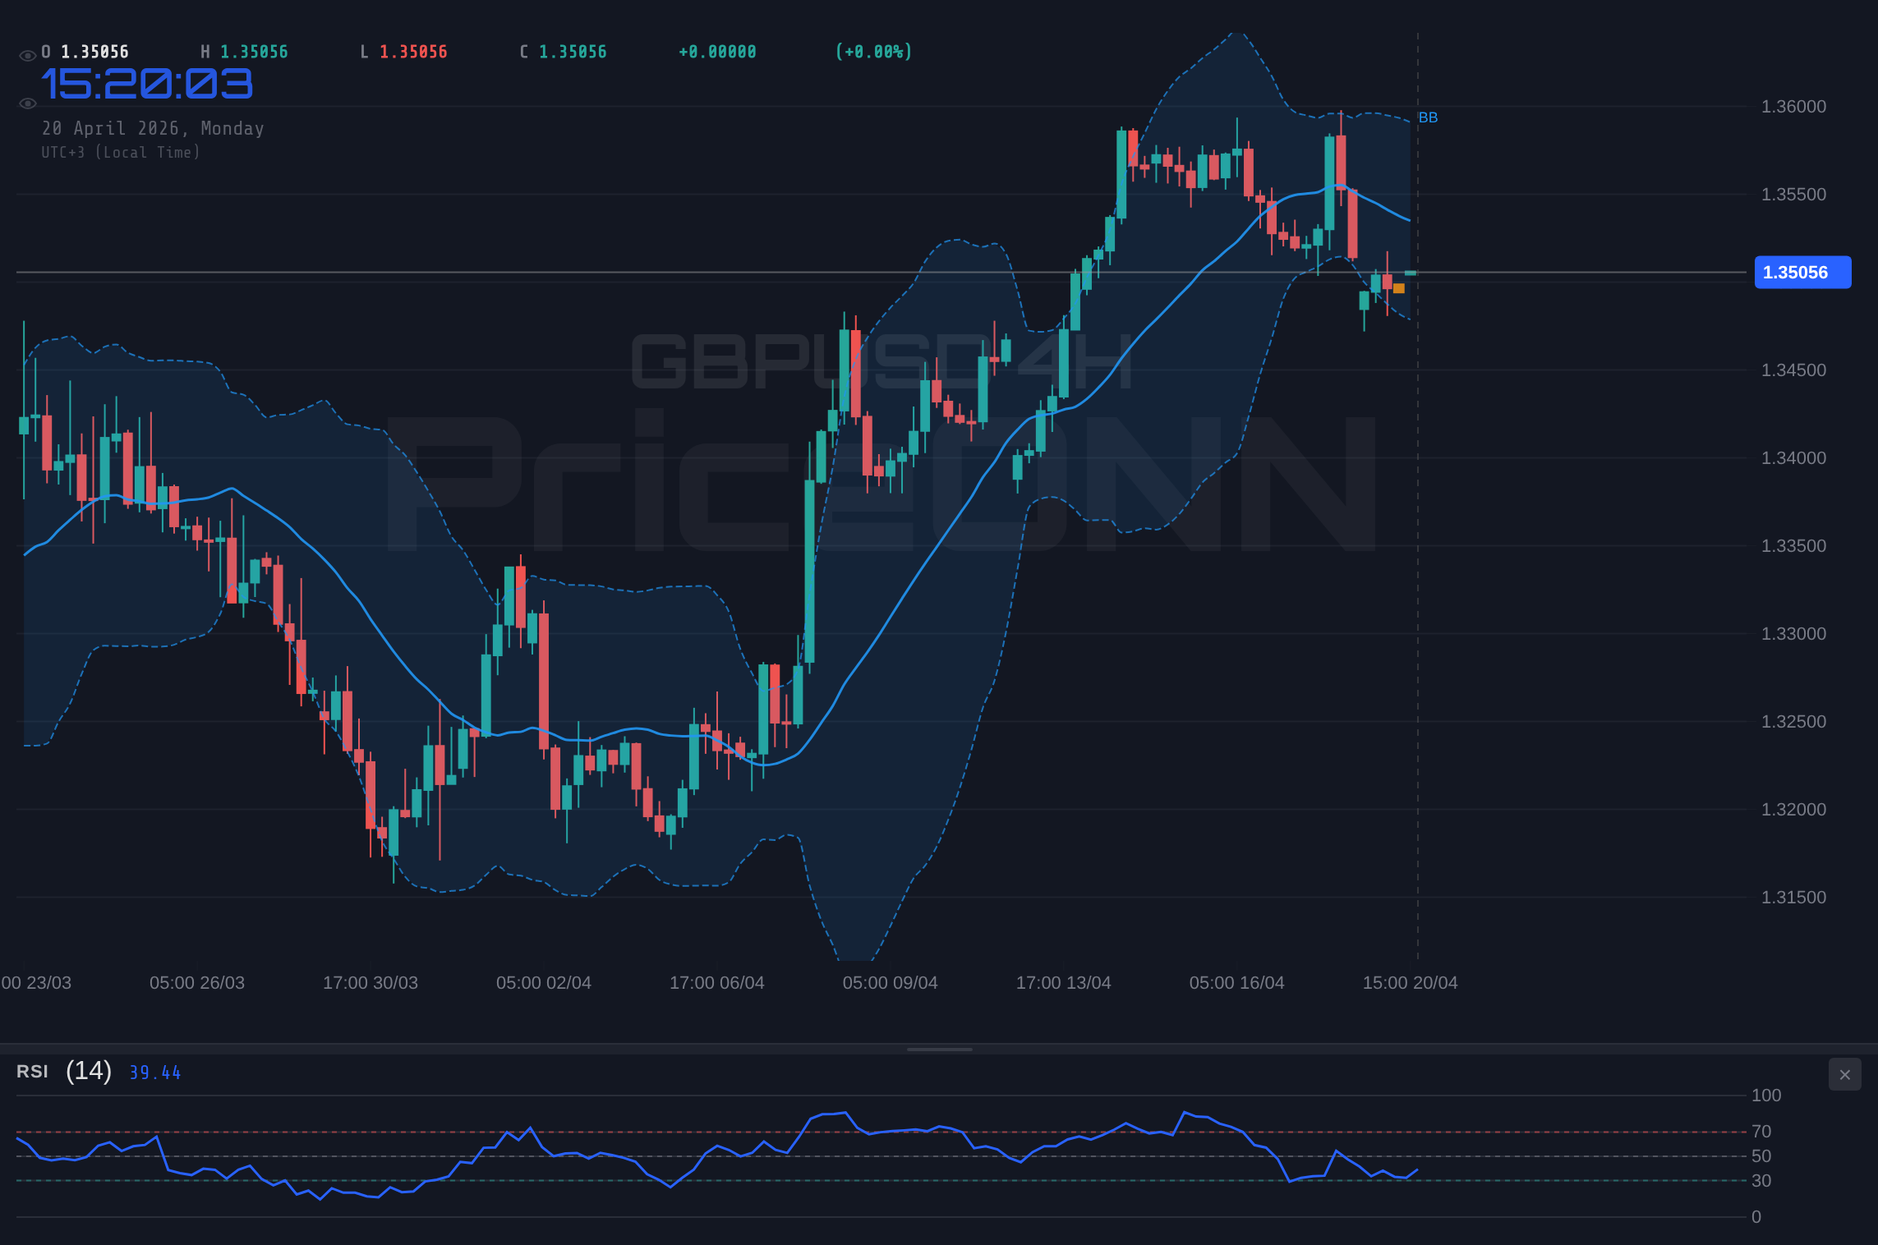Screen dimensions: 1878x1245
Task: Click the 1.33000 price axis label
Action: (x=1793, y=634)
